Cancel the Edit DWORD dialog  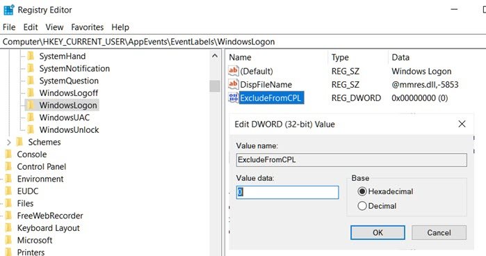pos(439,232)
